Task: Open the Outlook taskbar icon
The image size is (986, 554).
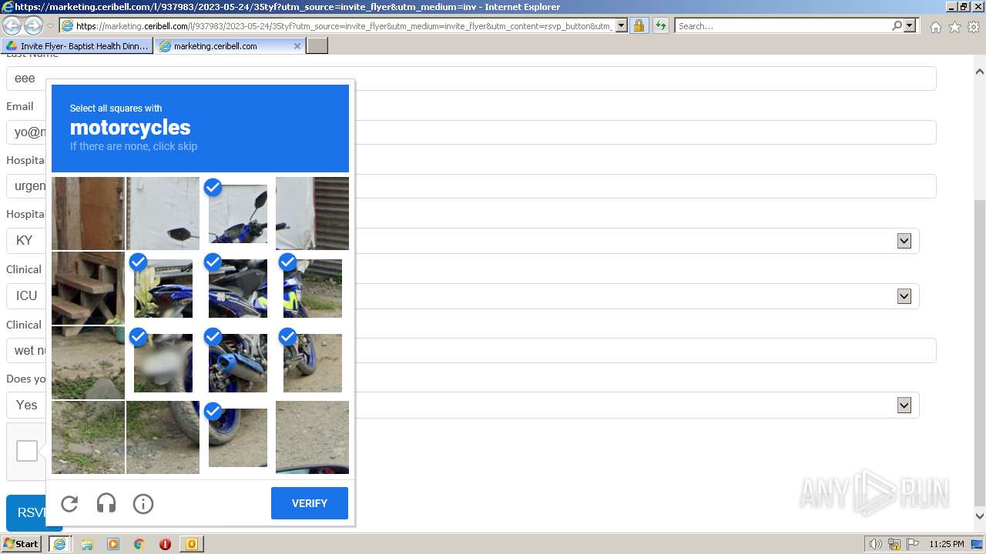Action: coord(191,544)
